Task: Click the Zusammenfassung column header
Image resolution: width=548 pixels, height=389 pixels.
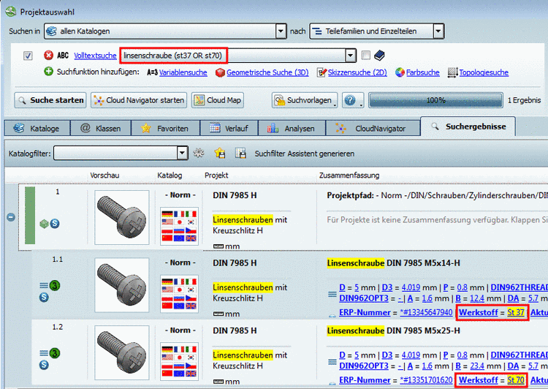Action: click(x=349, y=175)
